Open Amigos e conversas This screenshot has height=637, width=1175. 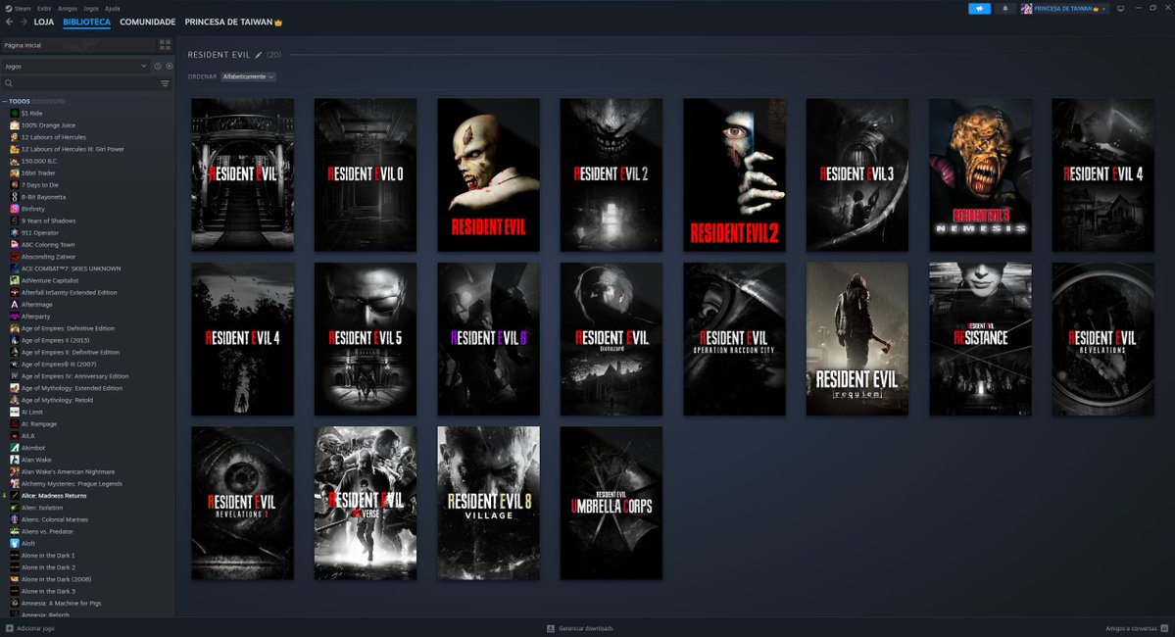pos(1131,628)
